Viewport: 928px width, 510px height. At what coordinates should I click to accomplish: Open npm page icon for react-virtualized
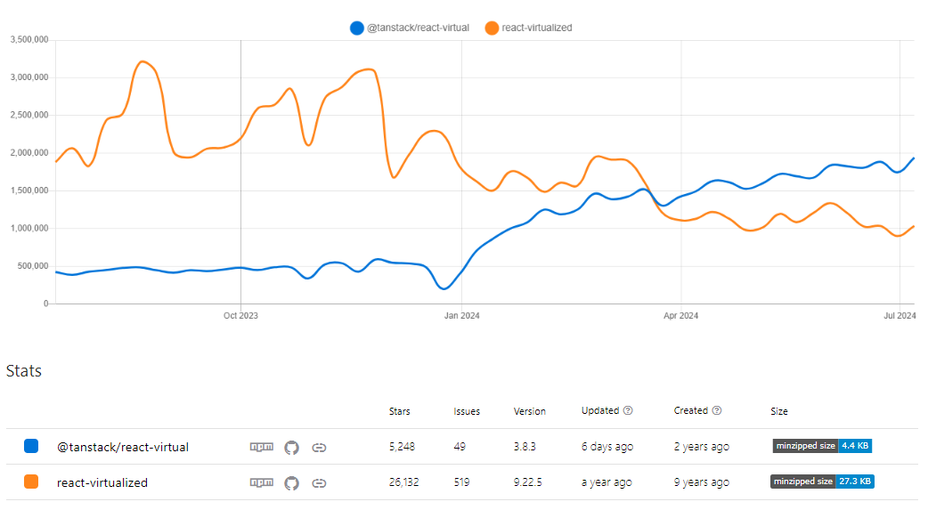pos(262,482)
